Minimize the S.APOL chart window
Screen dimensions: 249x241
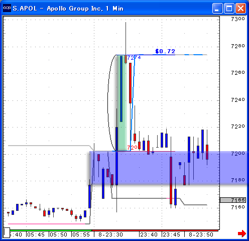point(217,8)
